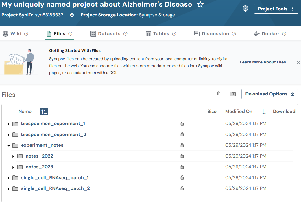Expand the notes_2022 folder
Viewport: 301px width, 204px height.
click(13, 156)
